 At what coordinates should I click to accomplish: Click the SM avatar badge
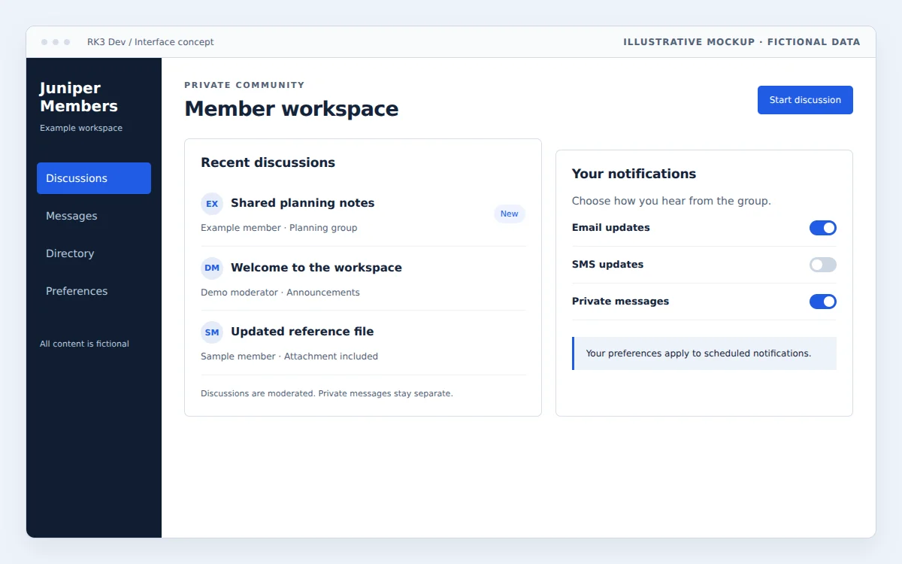click(212, 332)
